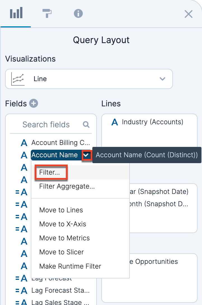Select Make Runtime Filter
This screenshot has width=202, height=305.
[70, 266]
